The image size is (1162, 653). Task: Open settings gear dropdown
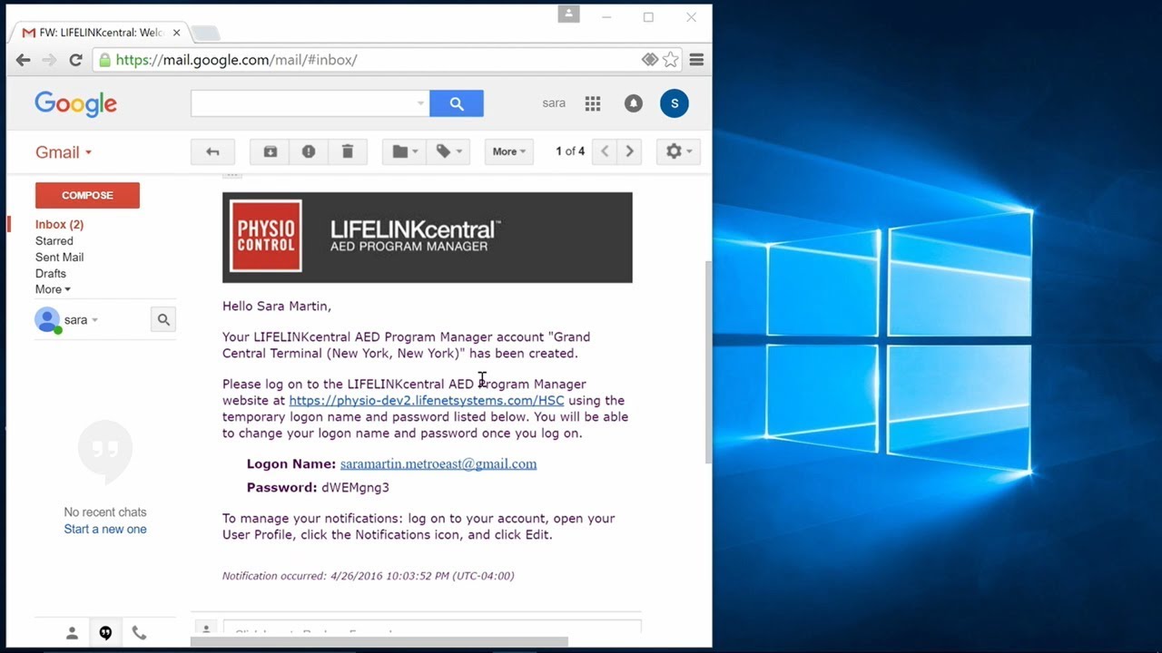[x=679, y=151]
